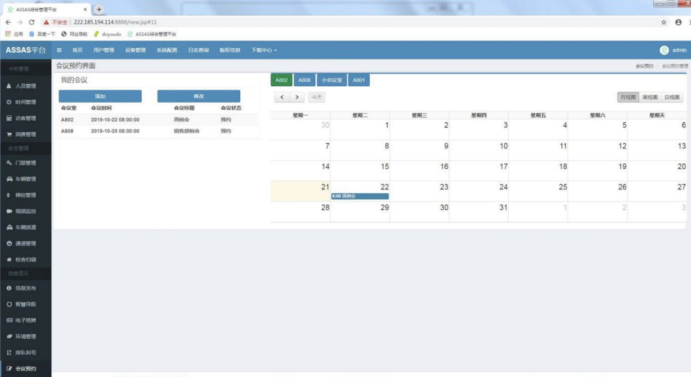Open 门禁管理 key icon entry

pos(25,163)
